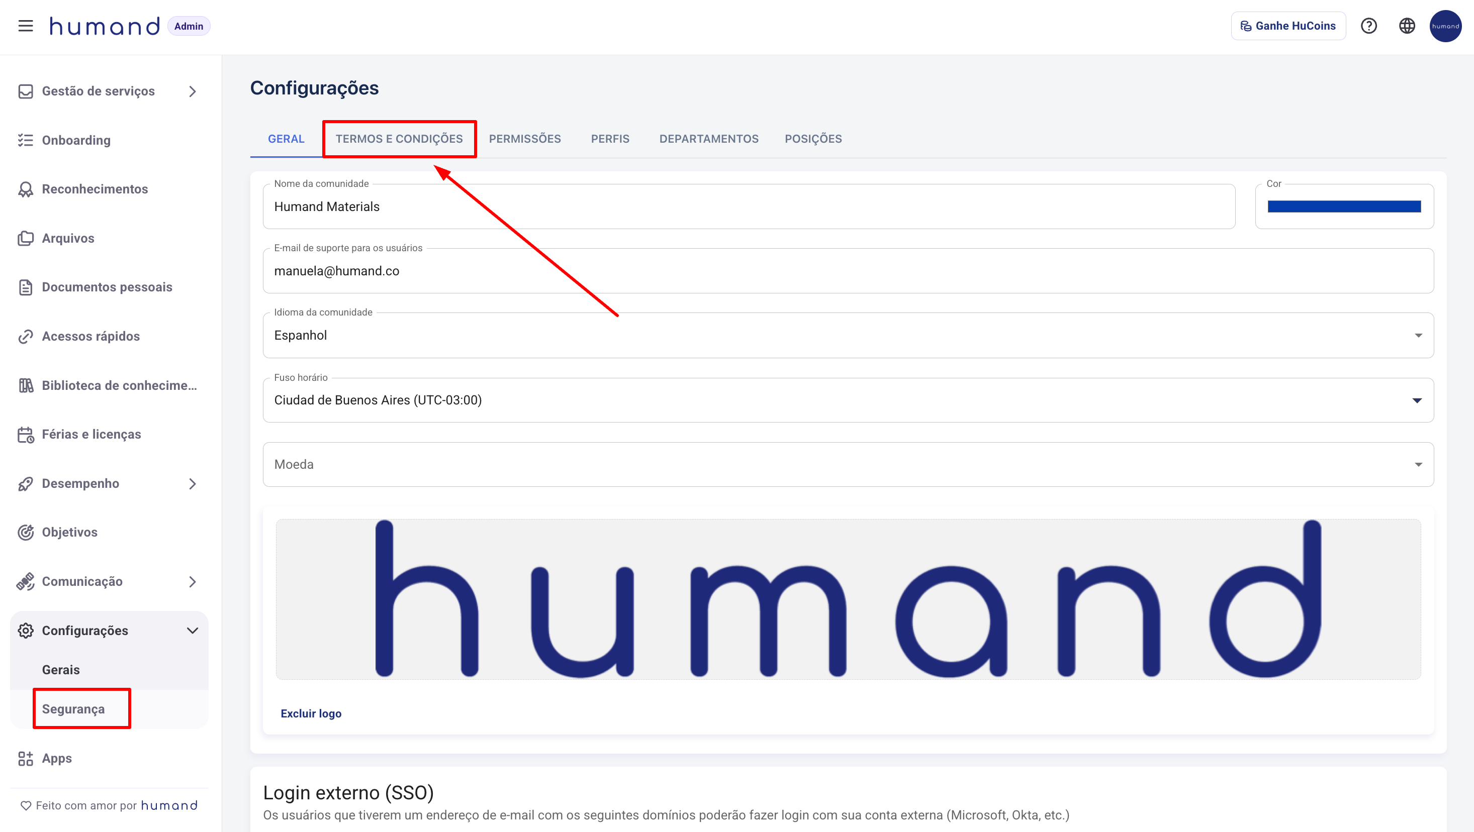Switch to the DEPARTAMENTOS tab
The height and width of the screenshot is (832, 1474).
click(708, 139)
